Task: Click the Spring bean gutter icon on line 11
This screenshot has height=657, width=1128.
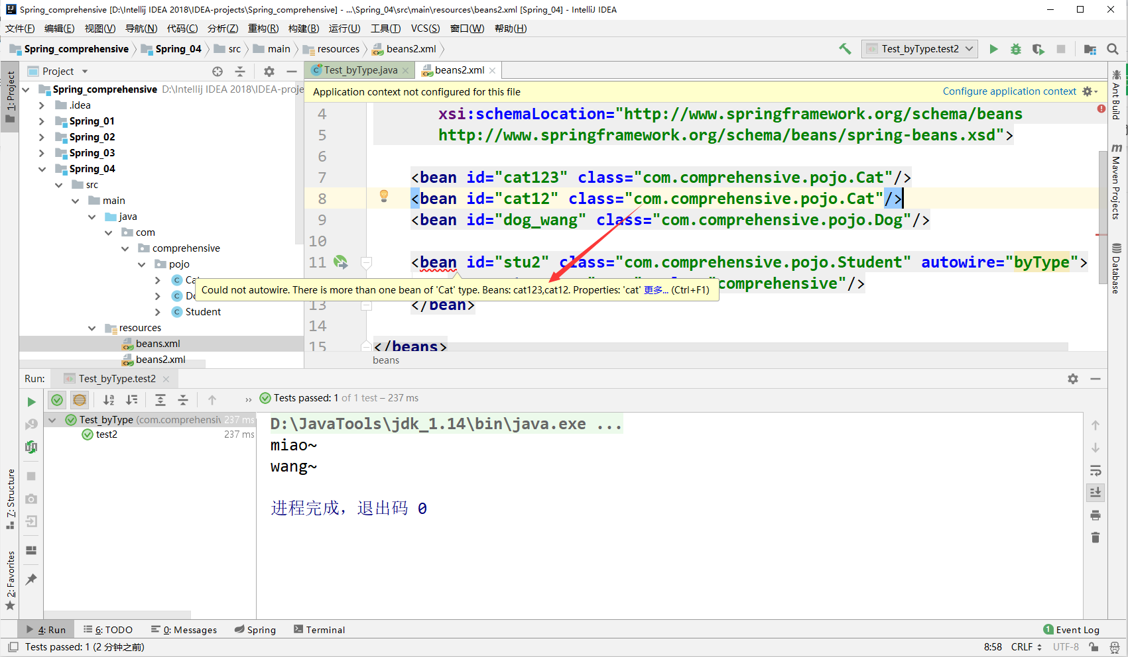Action: coord(340,262)
